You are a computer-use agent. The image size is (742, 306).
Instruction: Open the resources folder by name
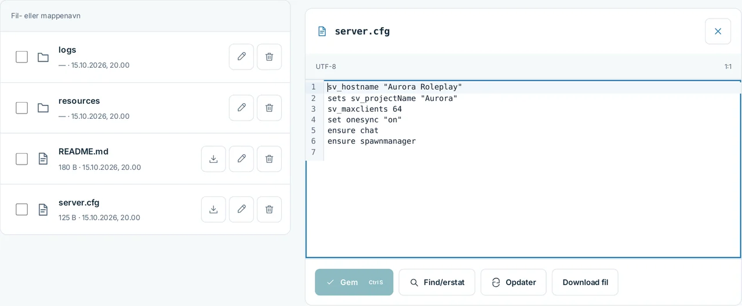point(79,101)
